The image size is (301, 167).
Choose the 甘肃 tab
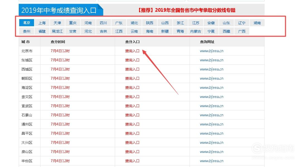(x=72, y=31)
